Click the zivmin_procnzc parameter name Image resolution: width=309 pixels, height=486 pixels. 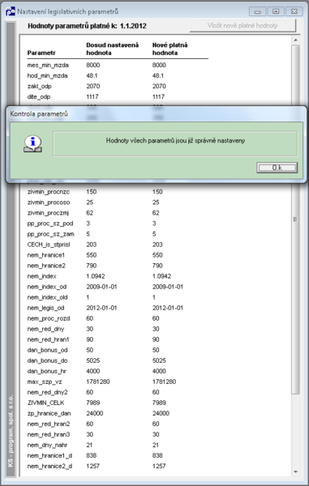(x=48, y=192)
